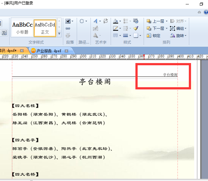The image size is (208, 181).
Task: Click the line weight icon
Action: click(126, 35)
